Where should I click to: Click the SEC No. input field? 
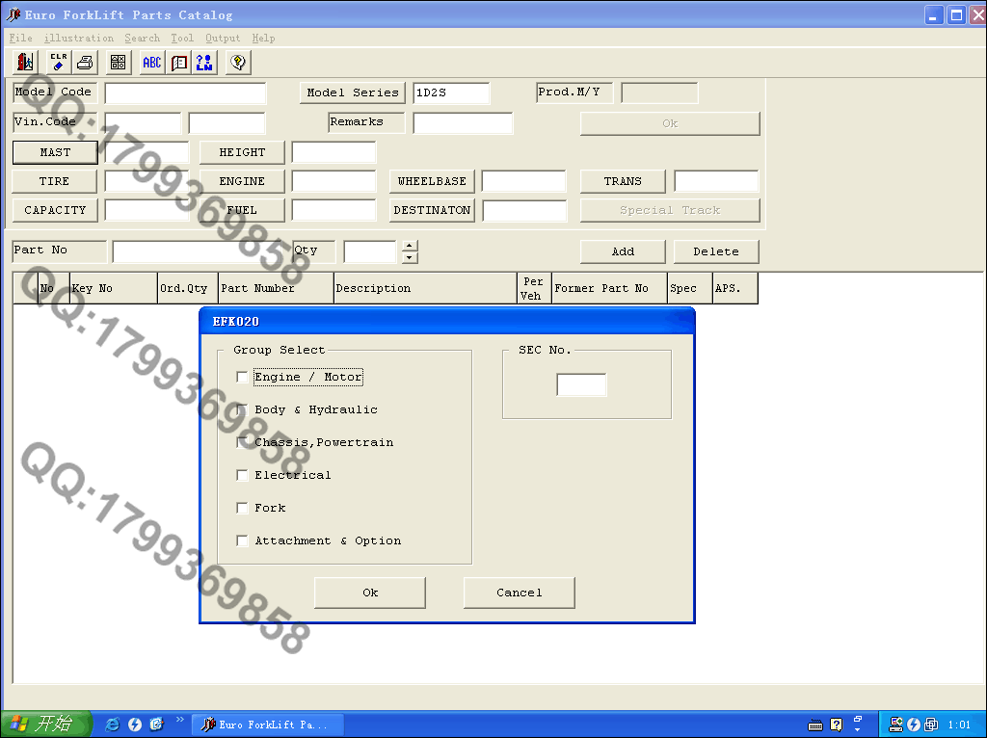[581, 385]
